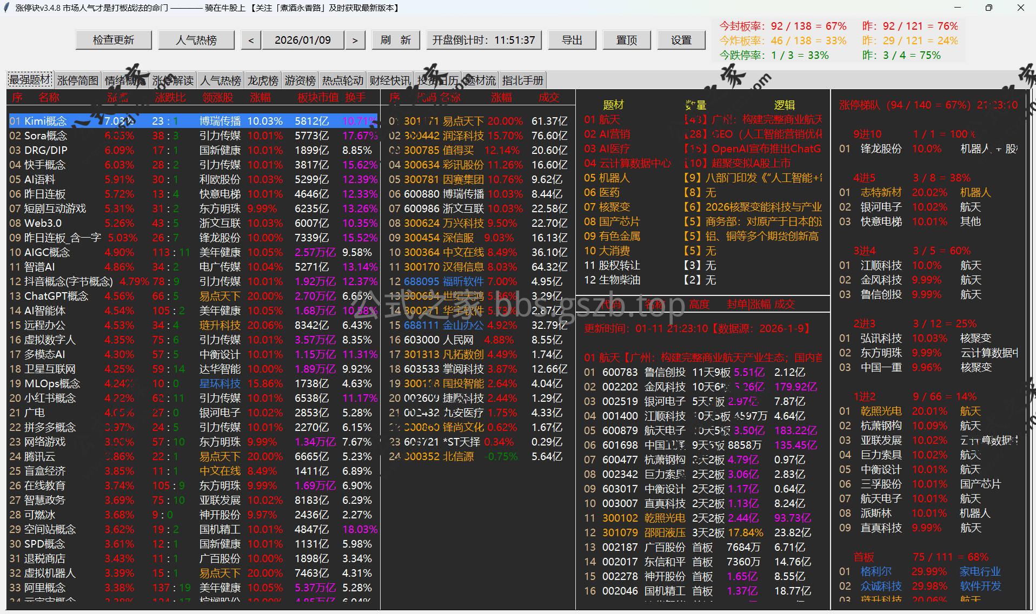Click the 腾讯云 theme row
The width and height of the screenshot is (1036, 614).
(193, 456)
